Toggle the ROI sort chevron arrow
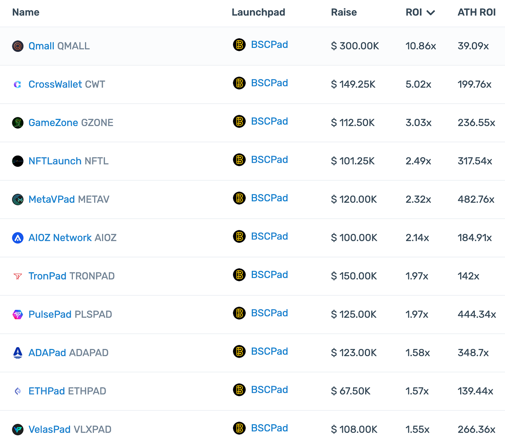The image size is (505, 448). (431, 13)
